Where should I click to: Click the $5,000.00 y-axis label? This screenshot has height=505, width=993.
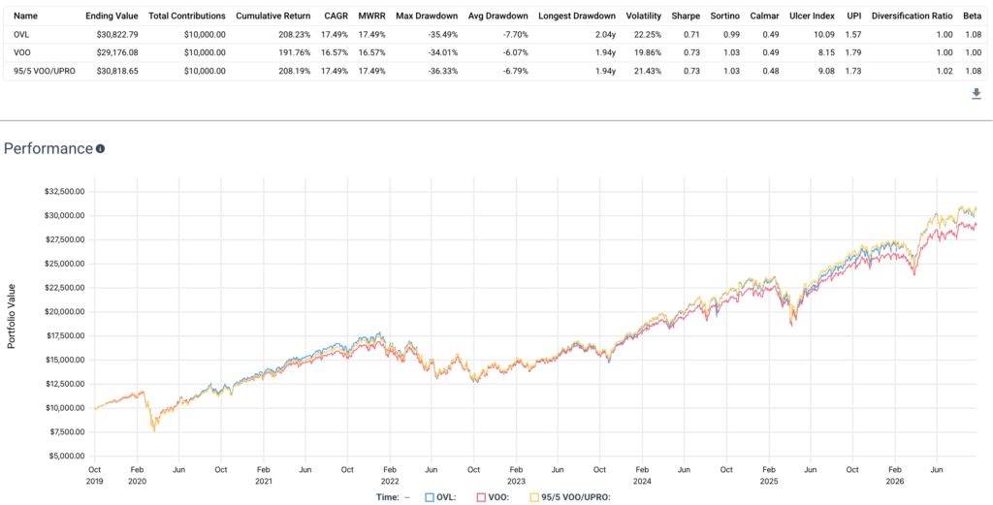coord(65,456)
